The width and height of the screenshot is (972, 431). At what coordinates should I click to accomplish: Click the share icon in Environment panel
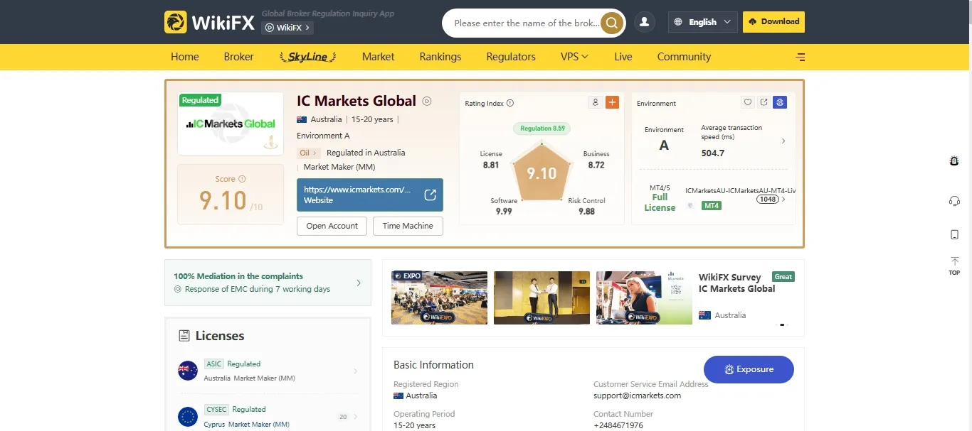[764, 102]
